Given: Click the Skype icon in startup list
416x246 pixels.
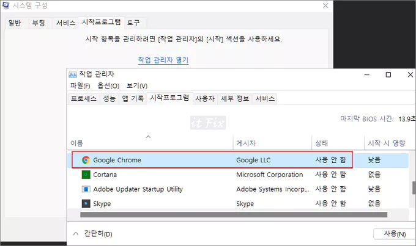Looking at the screenshot, I should tap(86, 203).
